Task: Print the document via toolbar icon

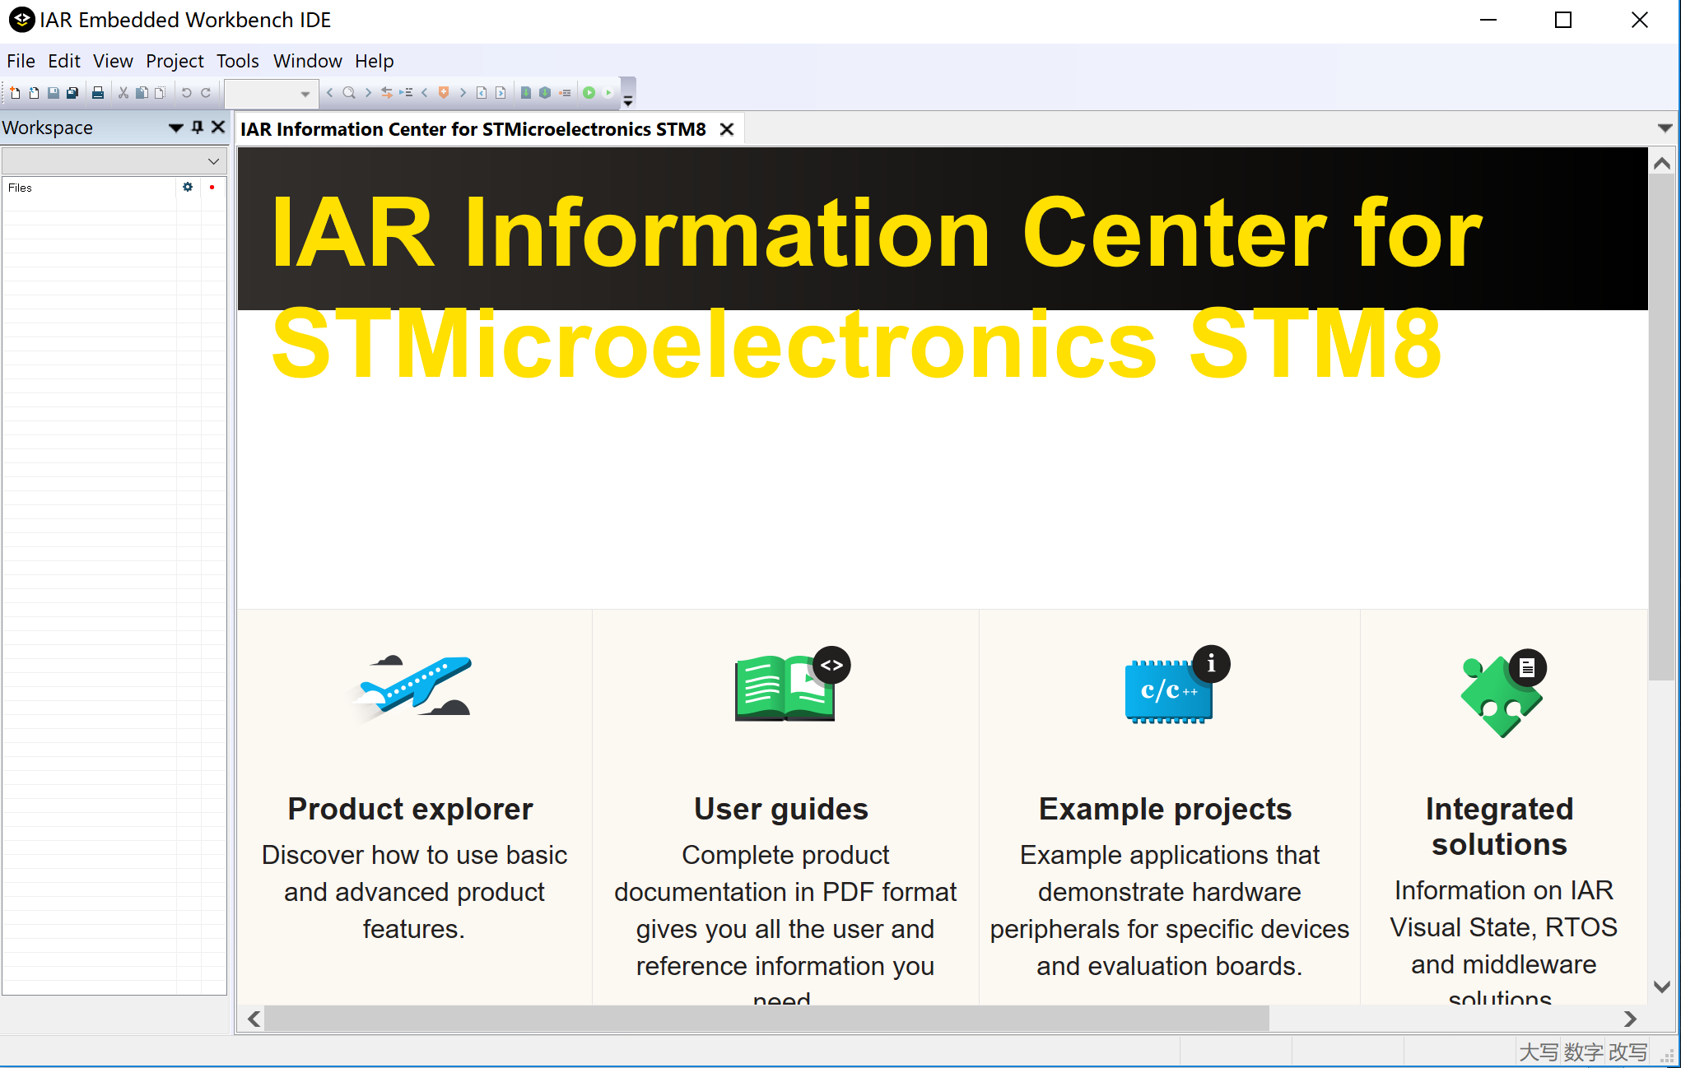Action: tap(97, 92)
